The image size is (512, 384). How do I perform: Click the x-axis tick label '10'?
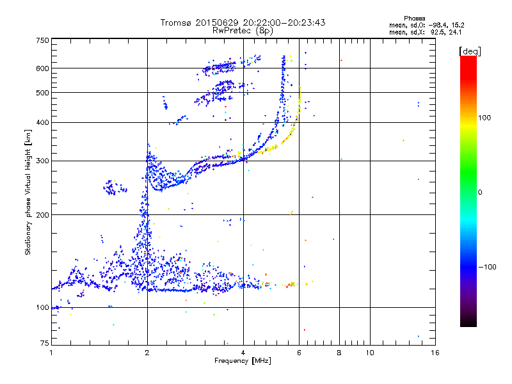(370, 353)
